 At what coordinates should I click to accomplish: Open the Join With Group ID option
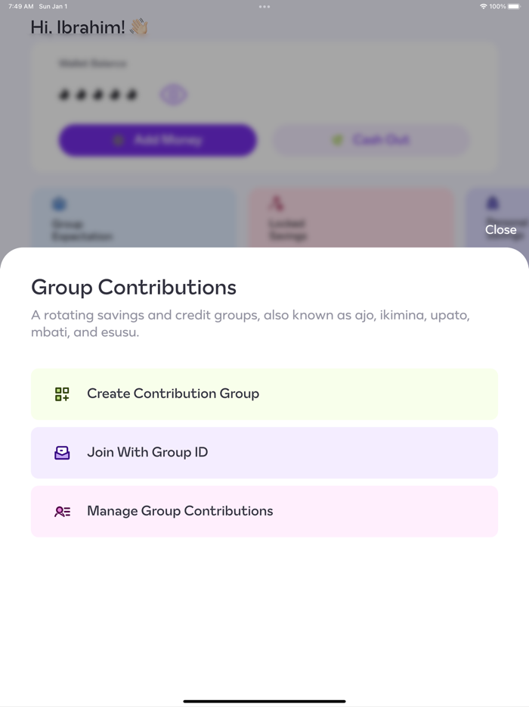[264, 452]
